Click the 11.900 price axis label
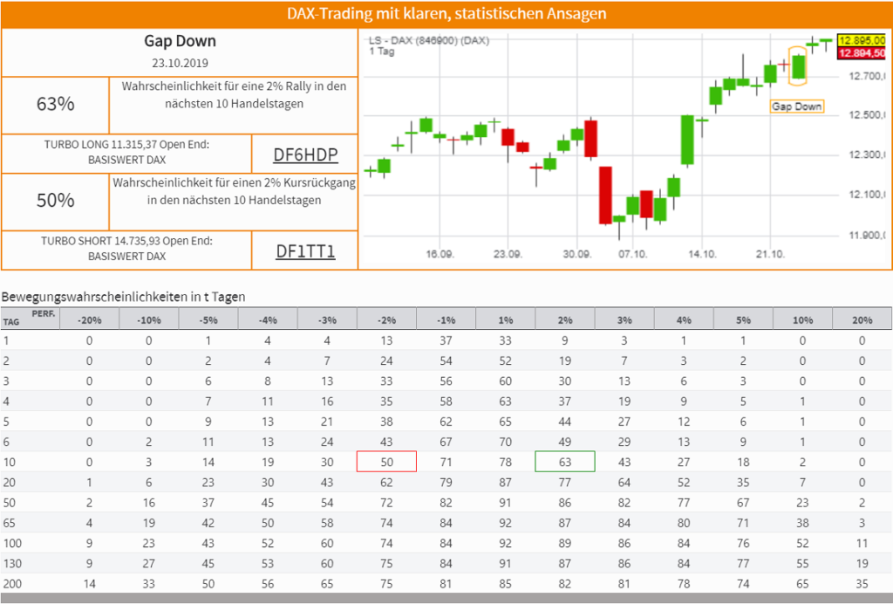893x604 pixels. (x=867, y=236)
